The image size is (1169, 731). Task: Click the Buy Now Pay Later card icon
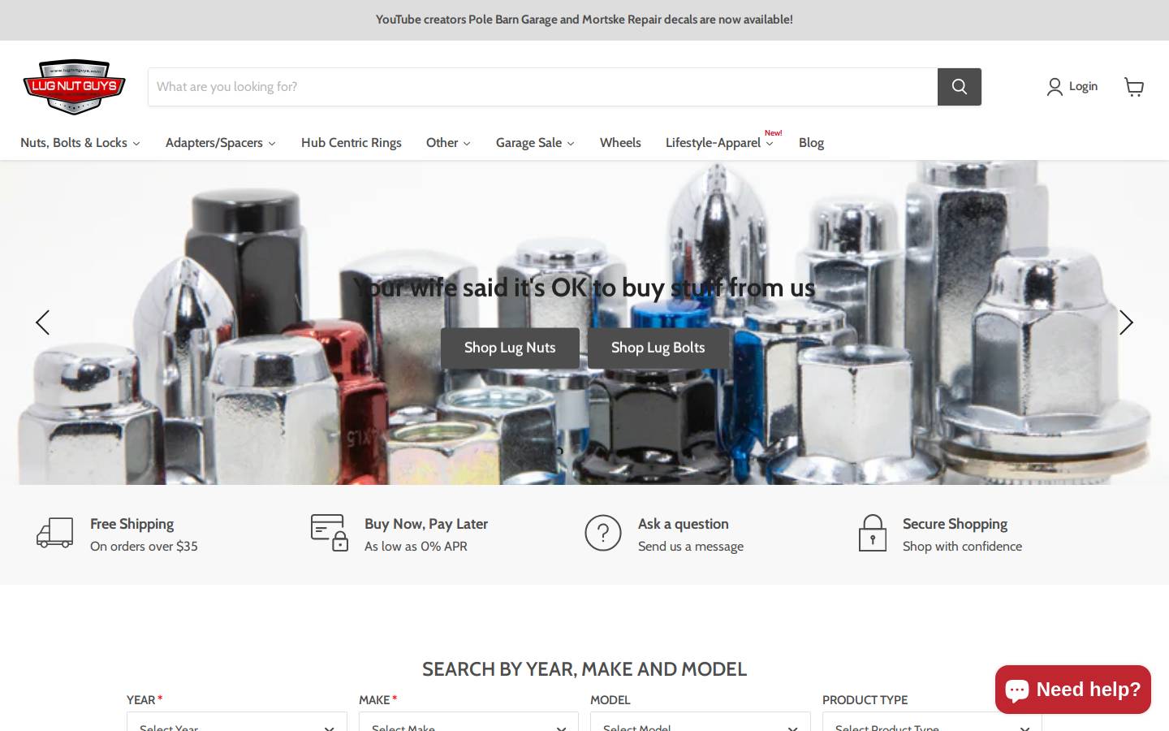pyautogui.click(x=330, y=533)
